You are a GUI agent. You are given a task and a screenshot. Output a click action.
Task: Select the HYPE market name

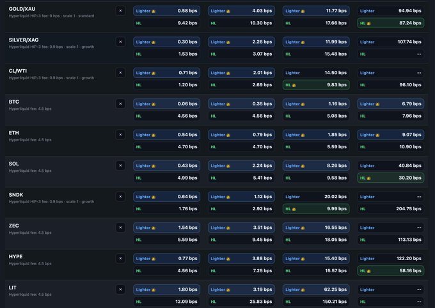click(x=15, y=257)
